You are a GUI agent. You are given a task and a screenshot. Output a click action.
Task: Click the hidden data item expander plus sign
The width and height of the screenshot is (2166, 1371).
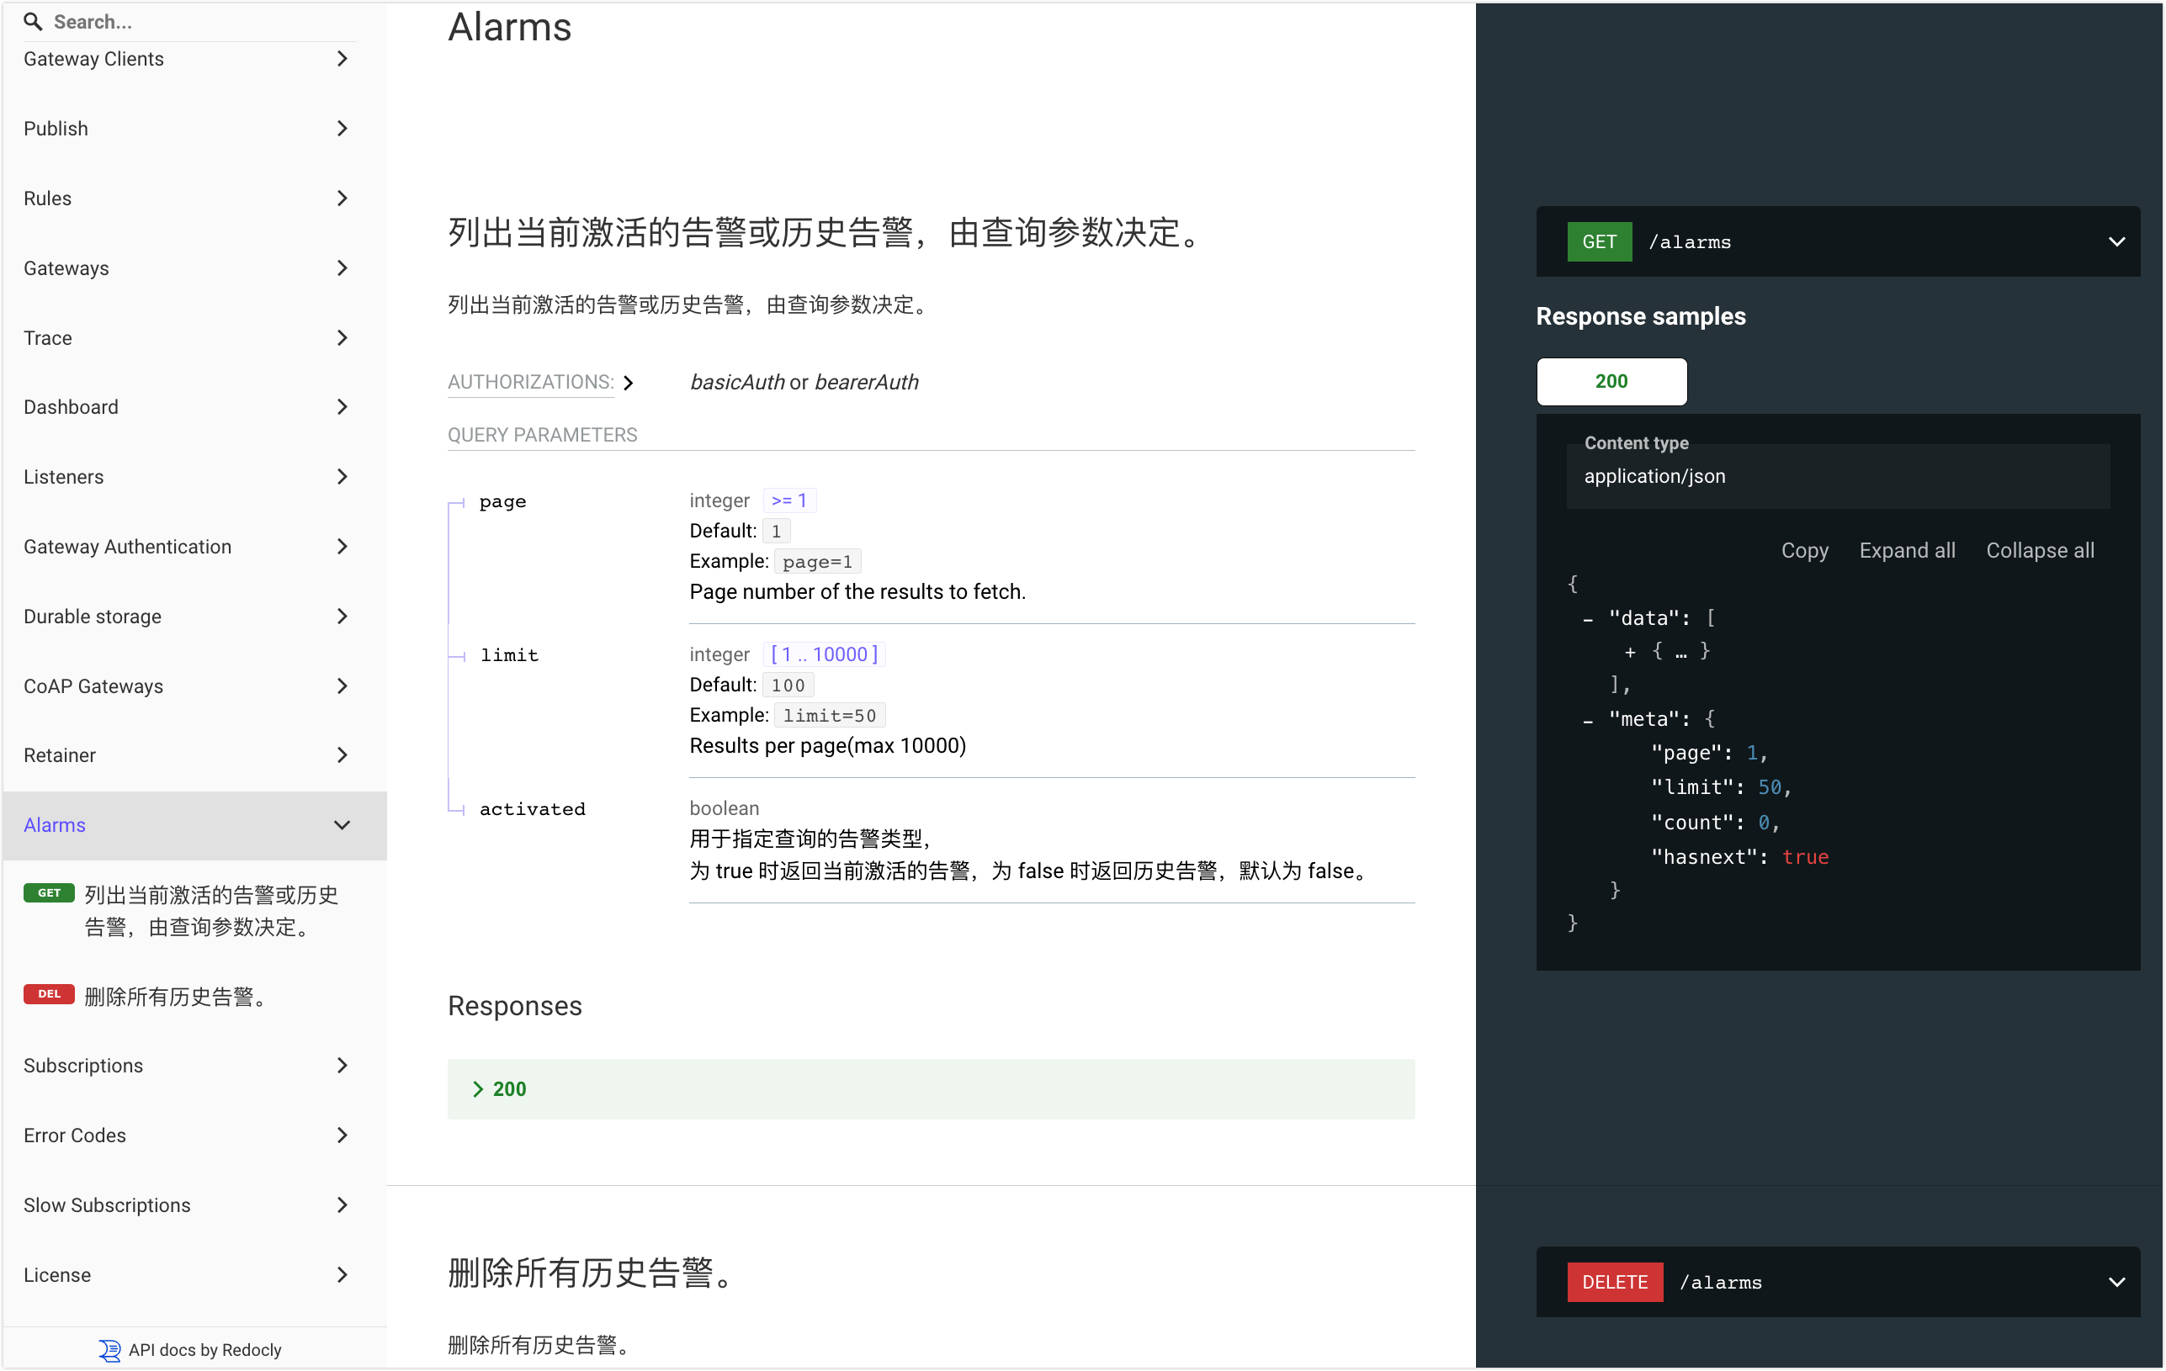coord(1631,651)
